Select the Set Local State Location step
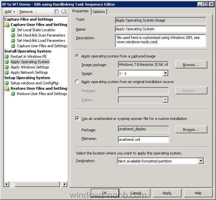This screenshot has width=216, height=200. (x=36, y=30)
